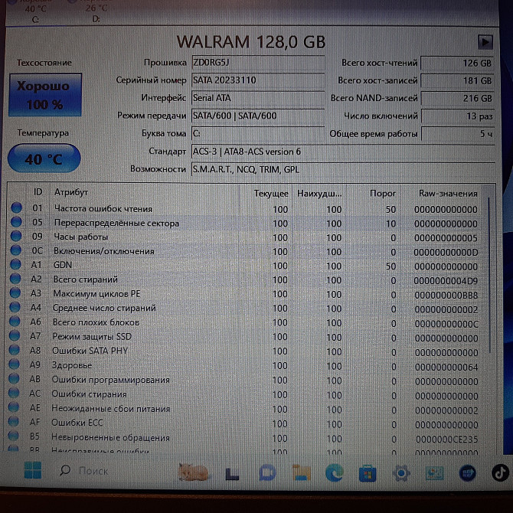Screen dimensions: 513x513
Task: Click the total working time value 5 ч
Action: click(458, 134)
